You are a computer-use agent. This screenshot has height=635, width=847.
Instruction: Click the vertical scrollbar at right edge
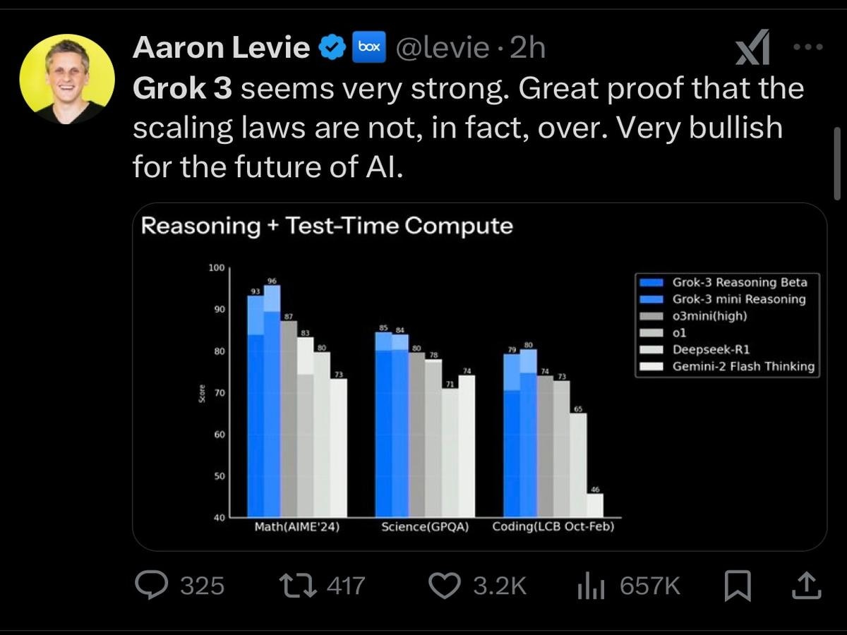pyautogui.click(x=838, y=162)
